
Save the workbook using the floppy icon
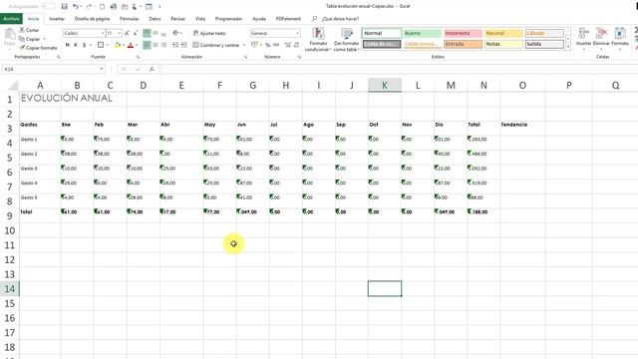coord(64,7)
